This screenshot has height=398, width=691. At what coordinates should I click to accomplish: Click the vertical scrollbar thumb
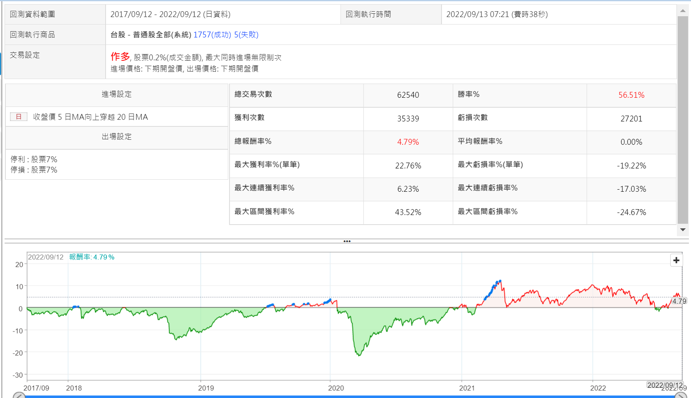pyautogui.click(x=683, y=120)
